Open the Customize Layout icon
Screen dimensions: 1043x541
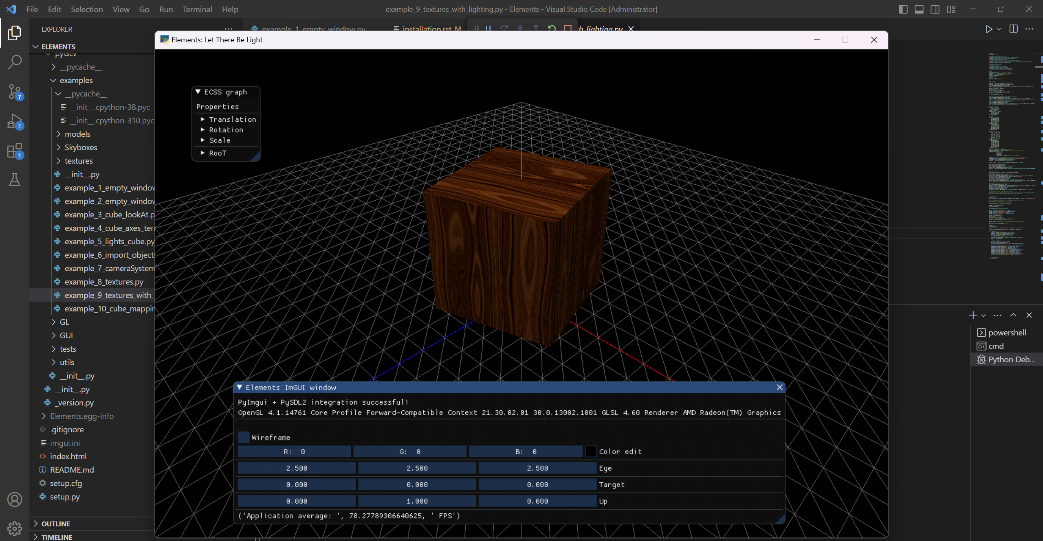(x=951, y=9)
